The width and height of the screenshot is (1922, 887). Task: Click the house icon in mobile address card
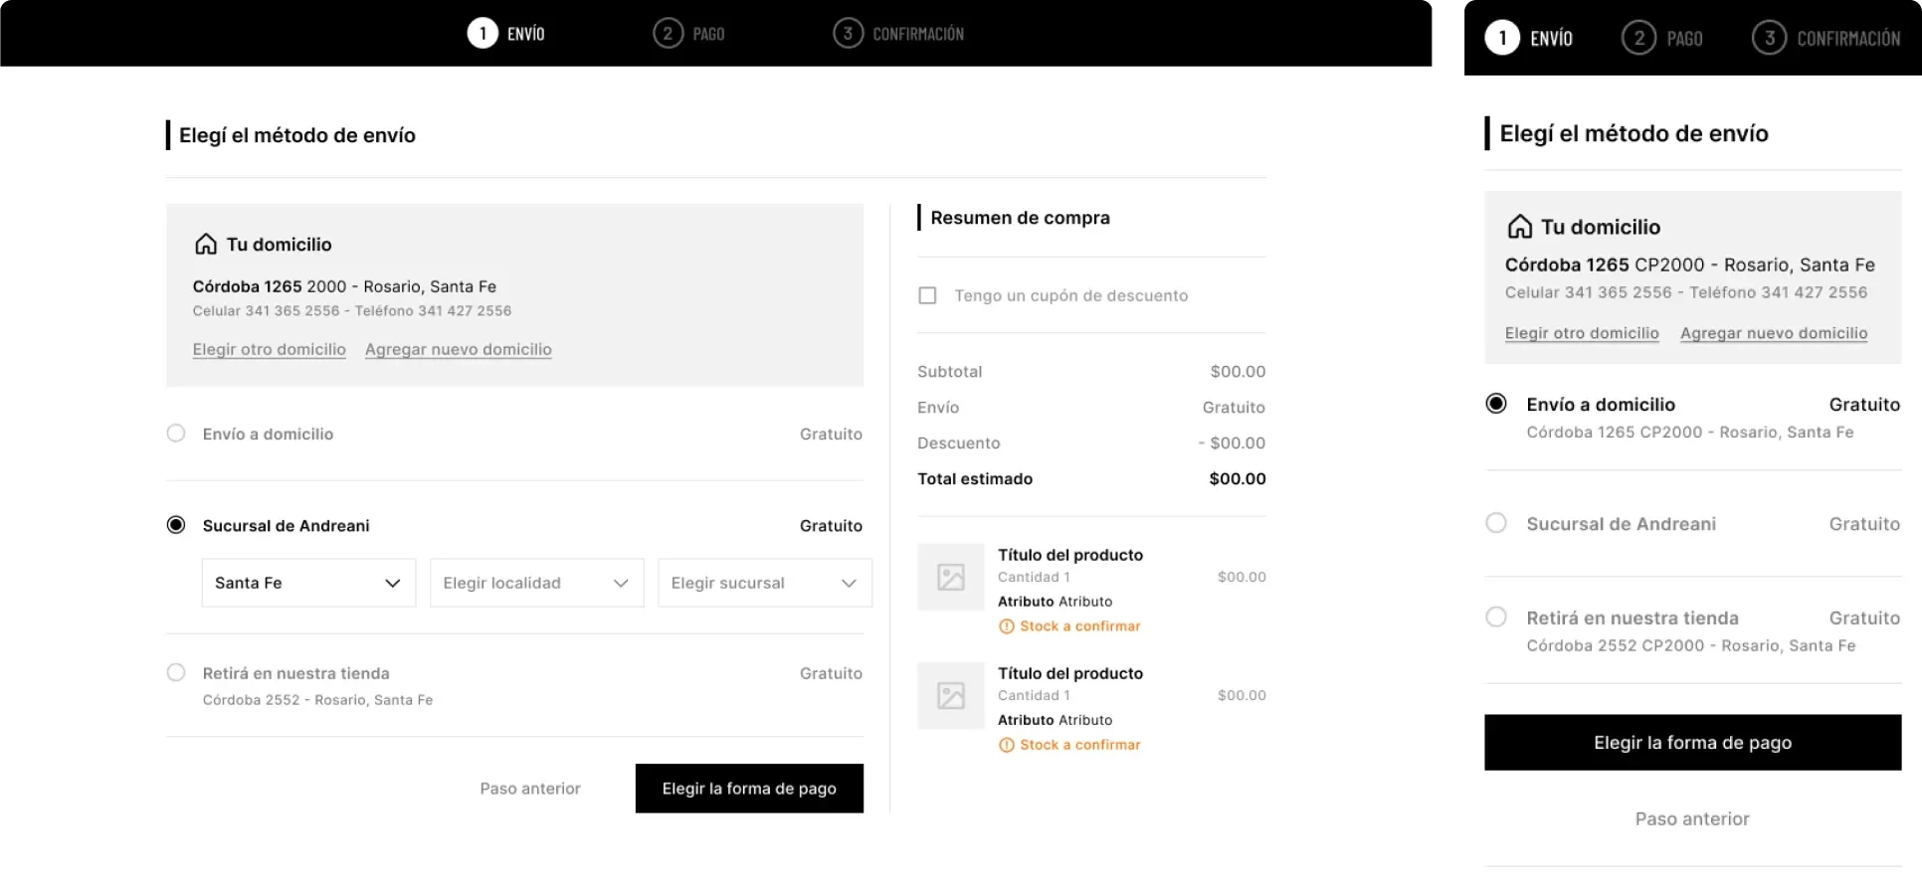pyautogui.click(x=1519, y=227)
